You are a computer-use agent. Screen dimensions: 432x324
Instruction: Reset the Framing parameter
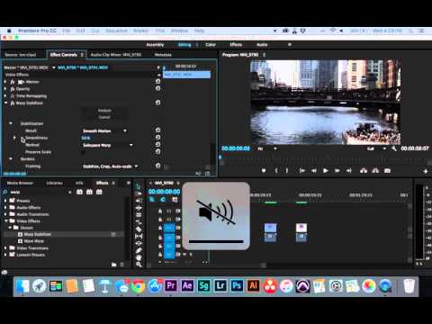coord(157,166)
